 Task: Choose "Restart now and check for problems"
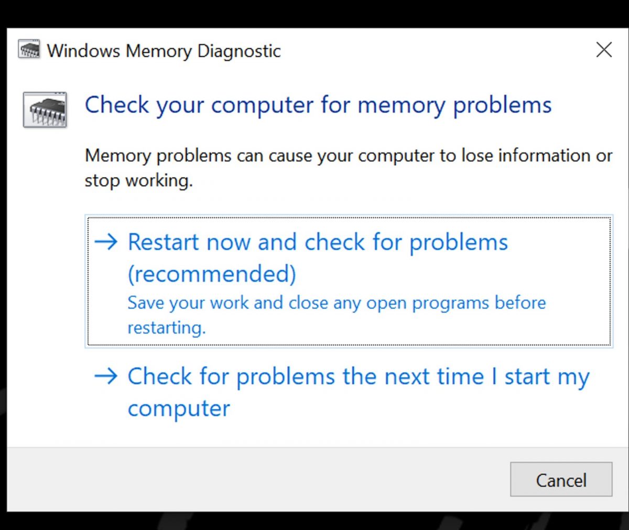tap(318, 243)
